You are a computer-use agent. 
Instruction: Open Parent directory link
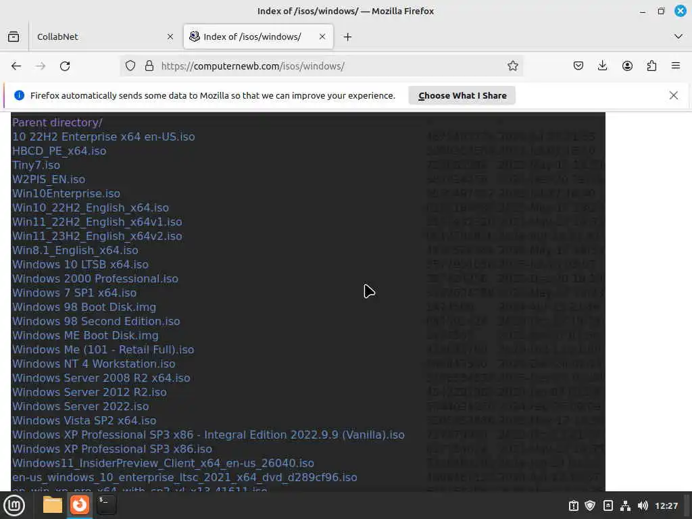57,123
